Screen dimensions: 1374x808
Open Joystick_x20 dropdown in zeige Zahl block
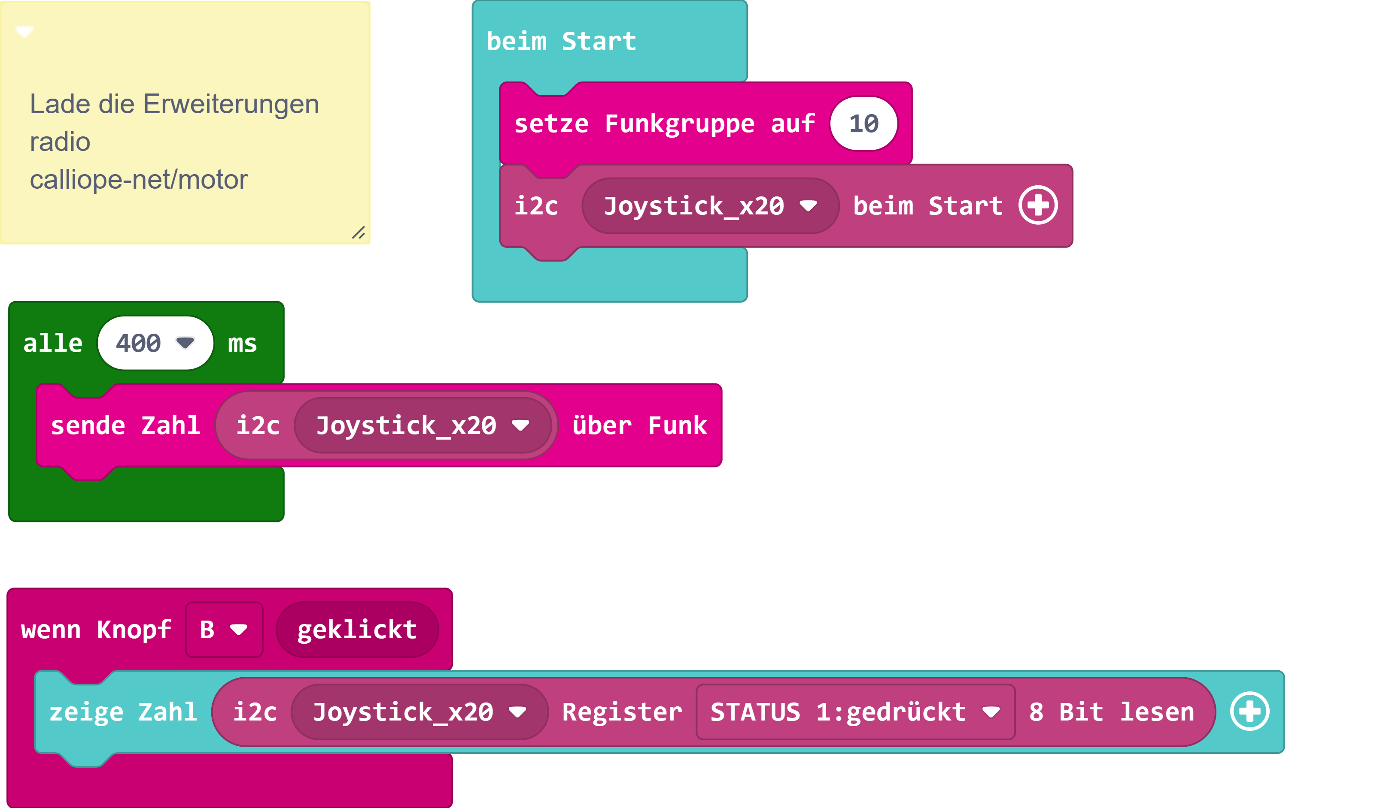pyautogui.click(x=419, y=712)
